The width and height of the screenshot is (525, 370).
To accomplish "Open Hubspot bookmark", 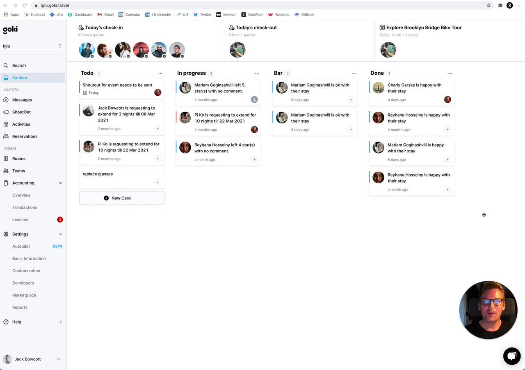I will 35,14.
